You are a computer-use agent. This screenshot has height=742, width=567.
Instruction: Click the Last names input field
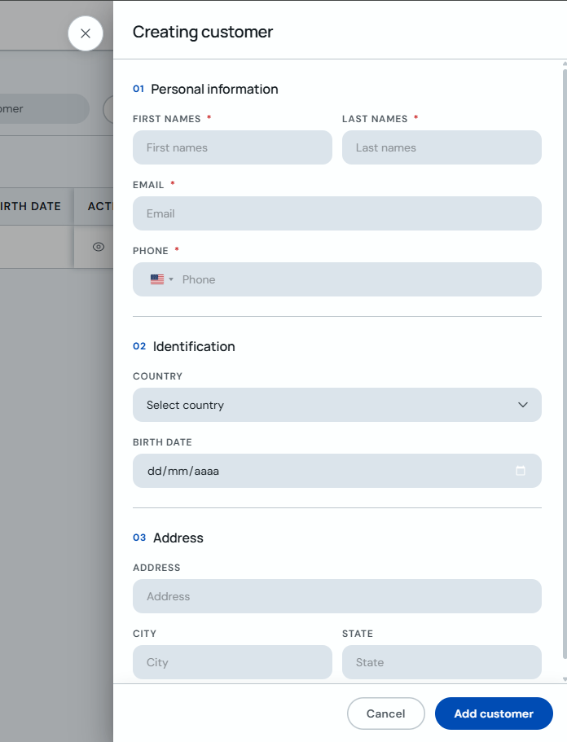442,147
